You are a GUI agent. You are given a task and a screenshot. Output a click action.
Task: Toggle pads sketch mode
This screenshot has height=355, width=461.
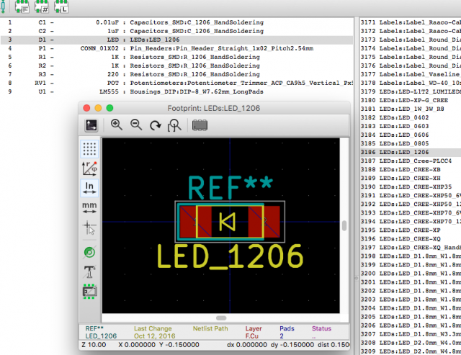(x=89, y=253)
